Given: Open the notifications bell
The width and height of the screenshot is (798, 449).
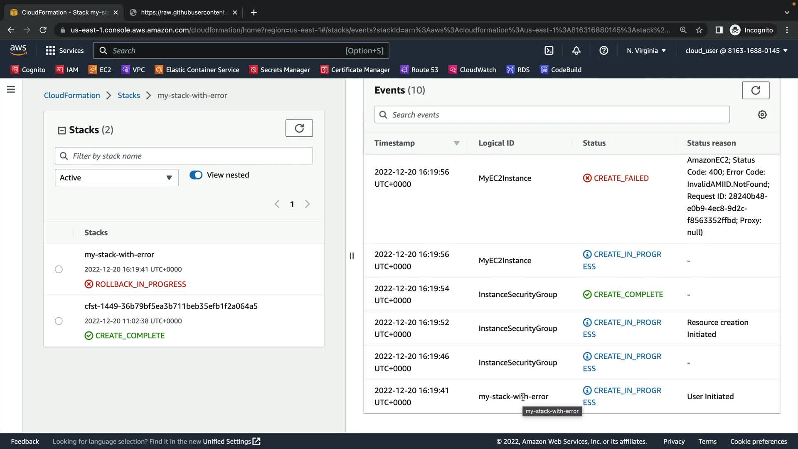Looking at the screenshot, I should click(x=576, y=51).
